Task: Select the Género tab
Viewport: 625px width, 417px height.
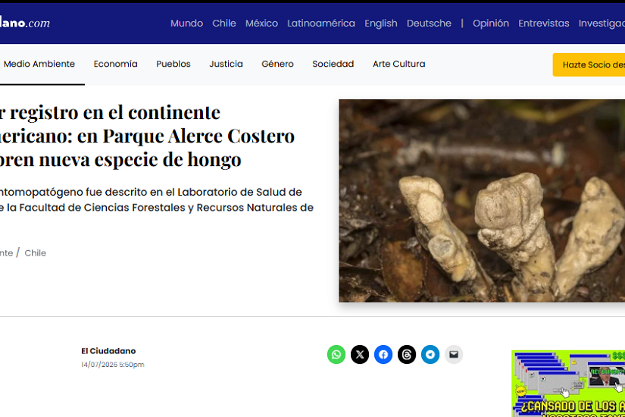Action: pyautogui.click(x=277, y=64)
